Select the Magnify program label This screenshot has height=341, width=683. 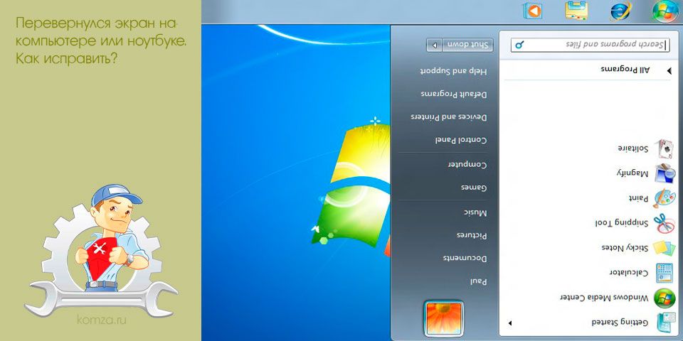(x=632, y=173)
